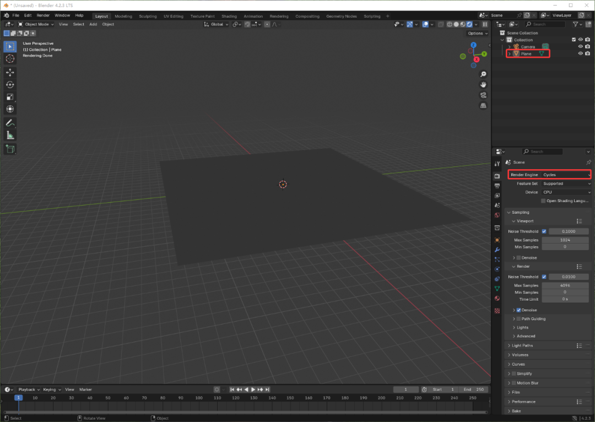
Task: Activate the Rotate tool
Action: click(10, 85)
